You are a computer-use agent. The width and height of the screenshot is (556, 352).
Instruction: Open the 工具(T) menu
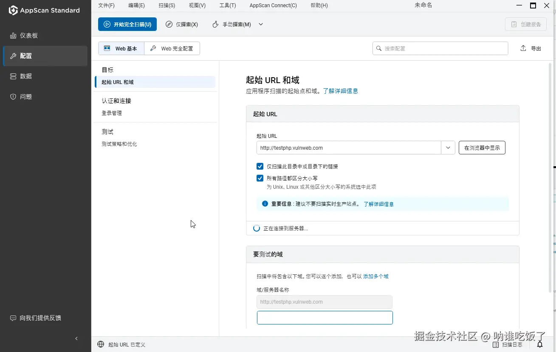pos(228,6)
